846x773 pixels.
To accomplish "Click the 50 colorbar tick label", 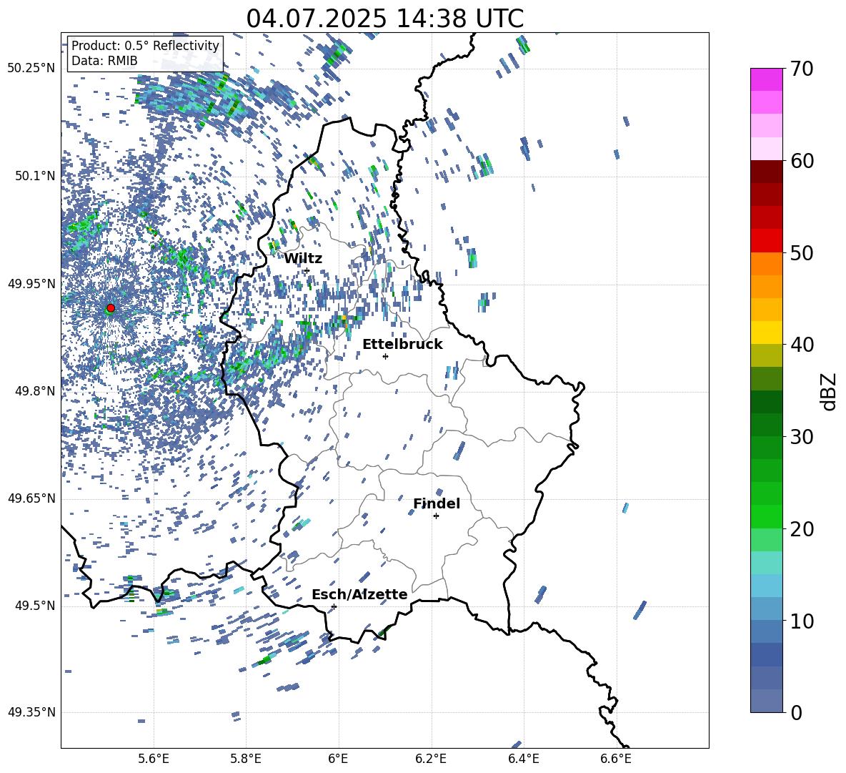I will click(x=802, y=253).
